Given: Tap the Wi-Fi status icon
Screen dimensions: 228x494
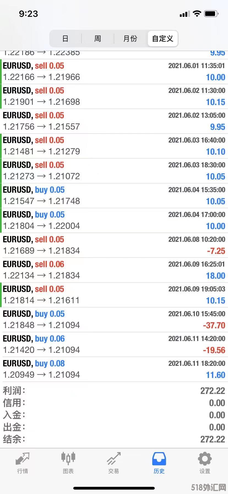Looking at the screenshot, I should click(197, 14).
